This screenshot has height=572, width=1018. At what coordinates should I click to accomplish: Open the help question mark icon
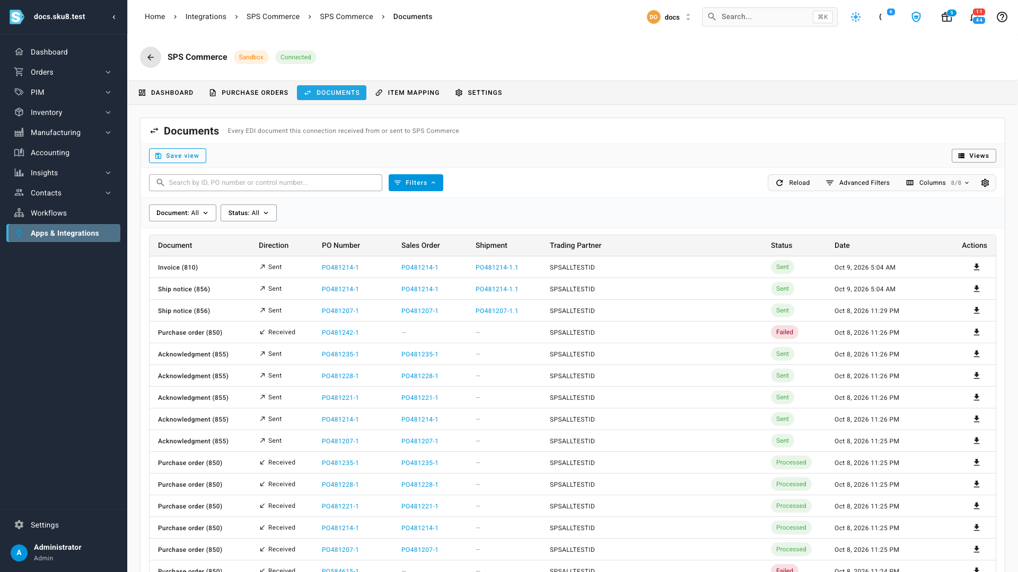click(1002, 17)
